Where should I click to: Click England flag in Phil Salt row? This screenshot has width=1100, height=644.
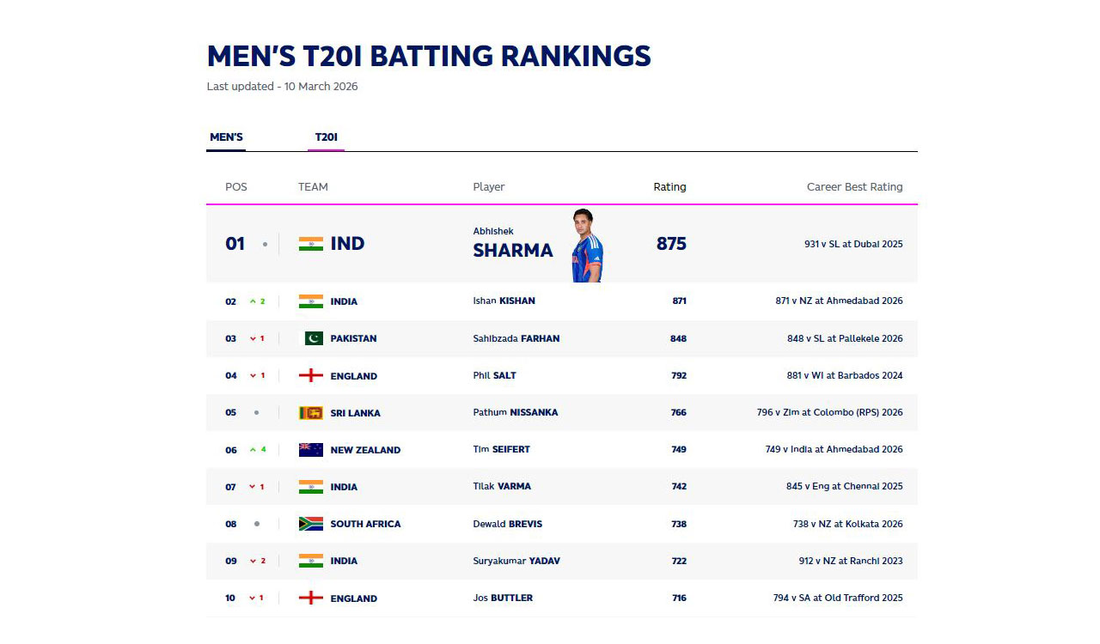point(310,376)
